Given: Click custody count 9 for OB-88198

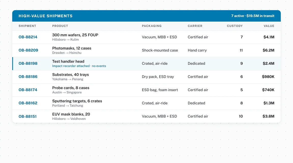Looking at the screenshot, I should point(242,63).
